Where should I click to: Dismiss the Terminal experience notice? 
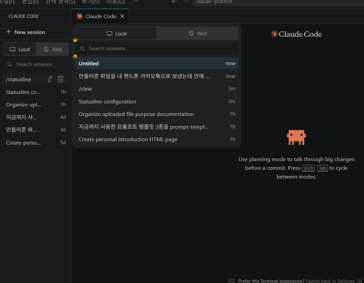point(360,281)
